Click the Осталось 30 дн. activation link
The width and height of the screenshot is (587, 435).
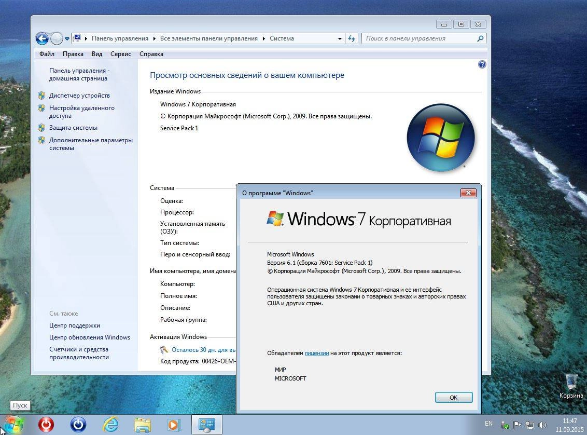204,349
